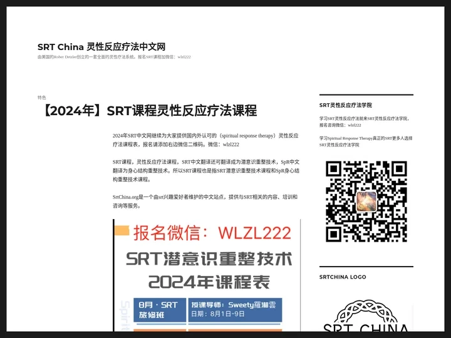This screenshot has height=338, width=451.
Task: Click the SRTCHINA LOGO widget heading
Action: pyautogui.click(x=343, y=277)
